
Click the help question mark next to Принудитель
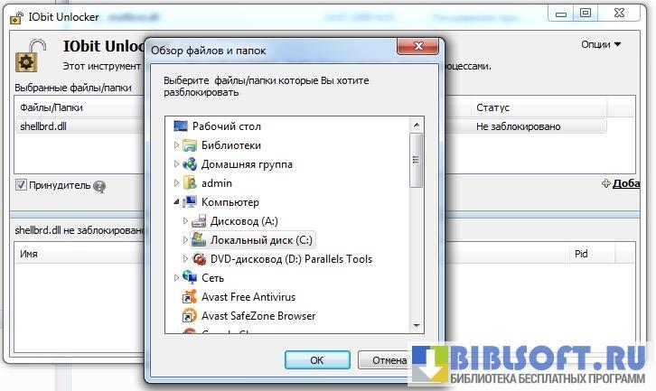(x=99, y=186)
